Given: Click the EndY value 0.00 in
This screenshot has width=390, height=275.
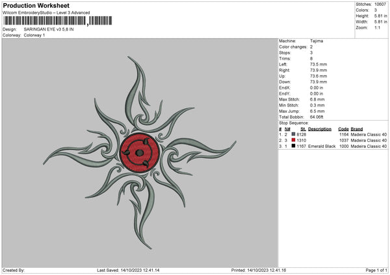Looking at the screenshot, I should [x=317, y=93].
